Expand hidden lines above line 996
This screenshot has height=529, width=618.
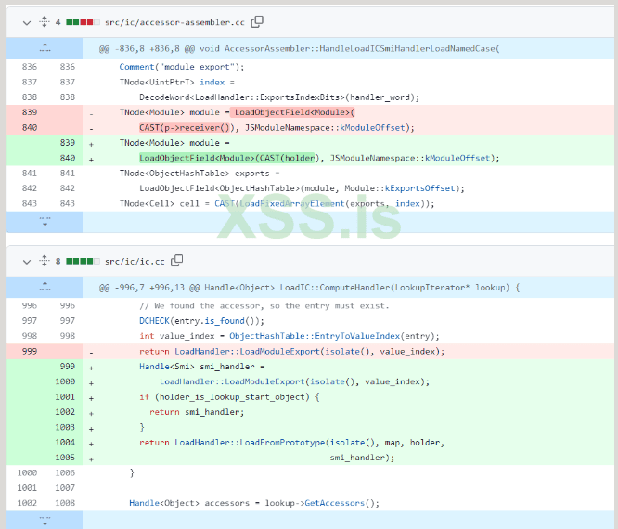(x=44, y=288)
